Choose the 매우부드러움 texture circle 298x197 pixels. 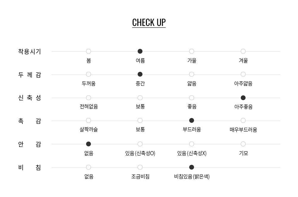coord(243,121)
